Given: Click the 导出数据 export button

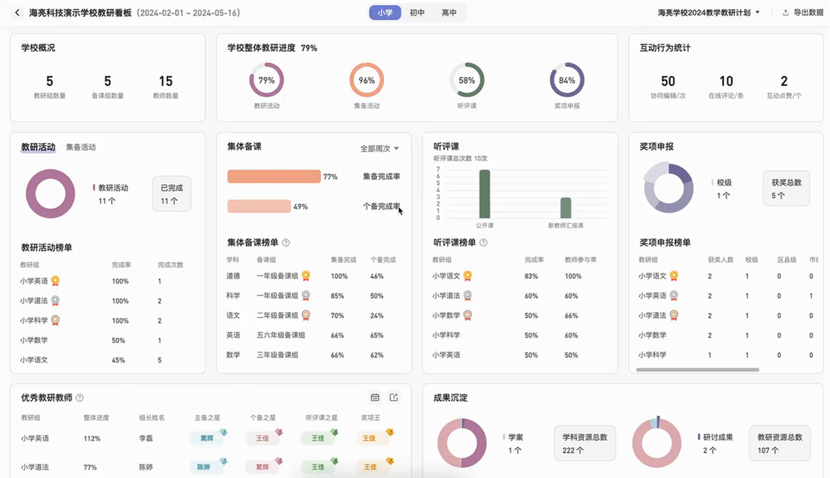Looking at the screenshot, I should 802,12.
